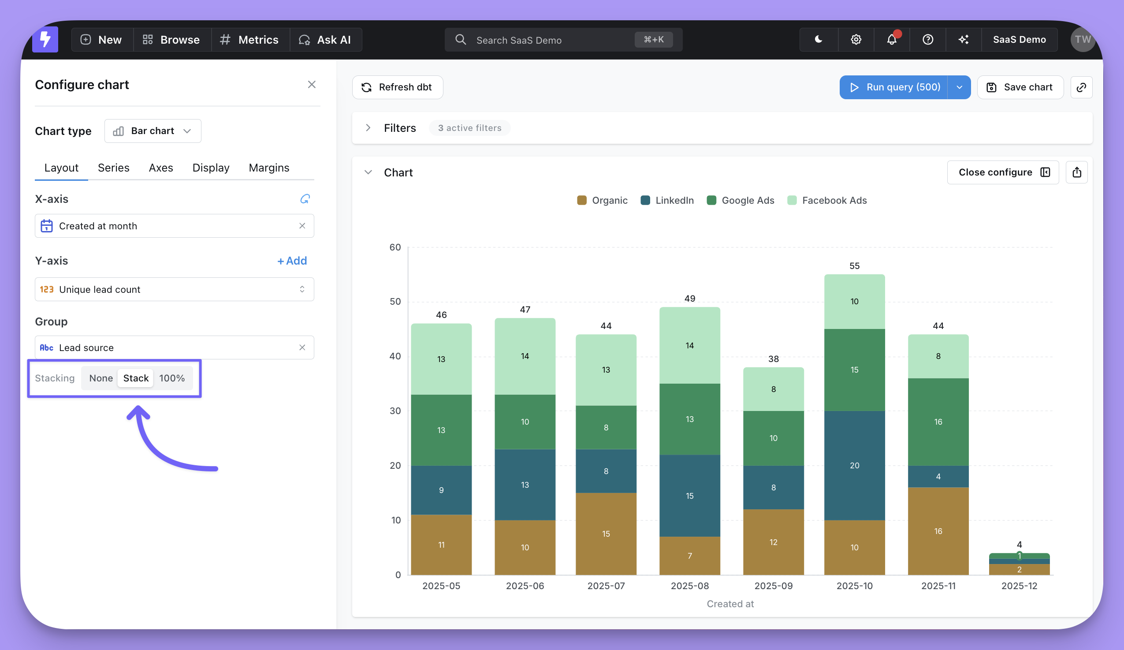
Task: Expand the Filters section
Action: click(x=368, y=128)
